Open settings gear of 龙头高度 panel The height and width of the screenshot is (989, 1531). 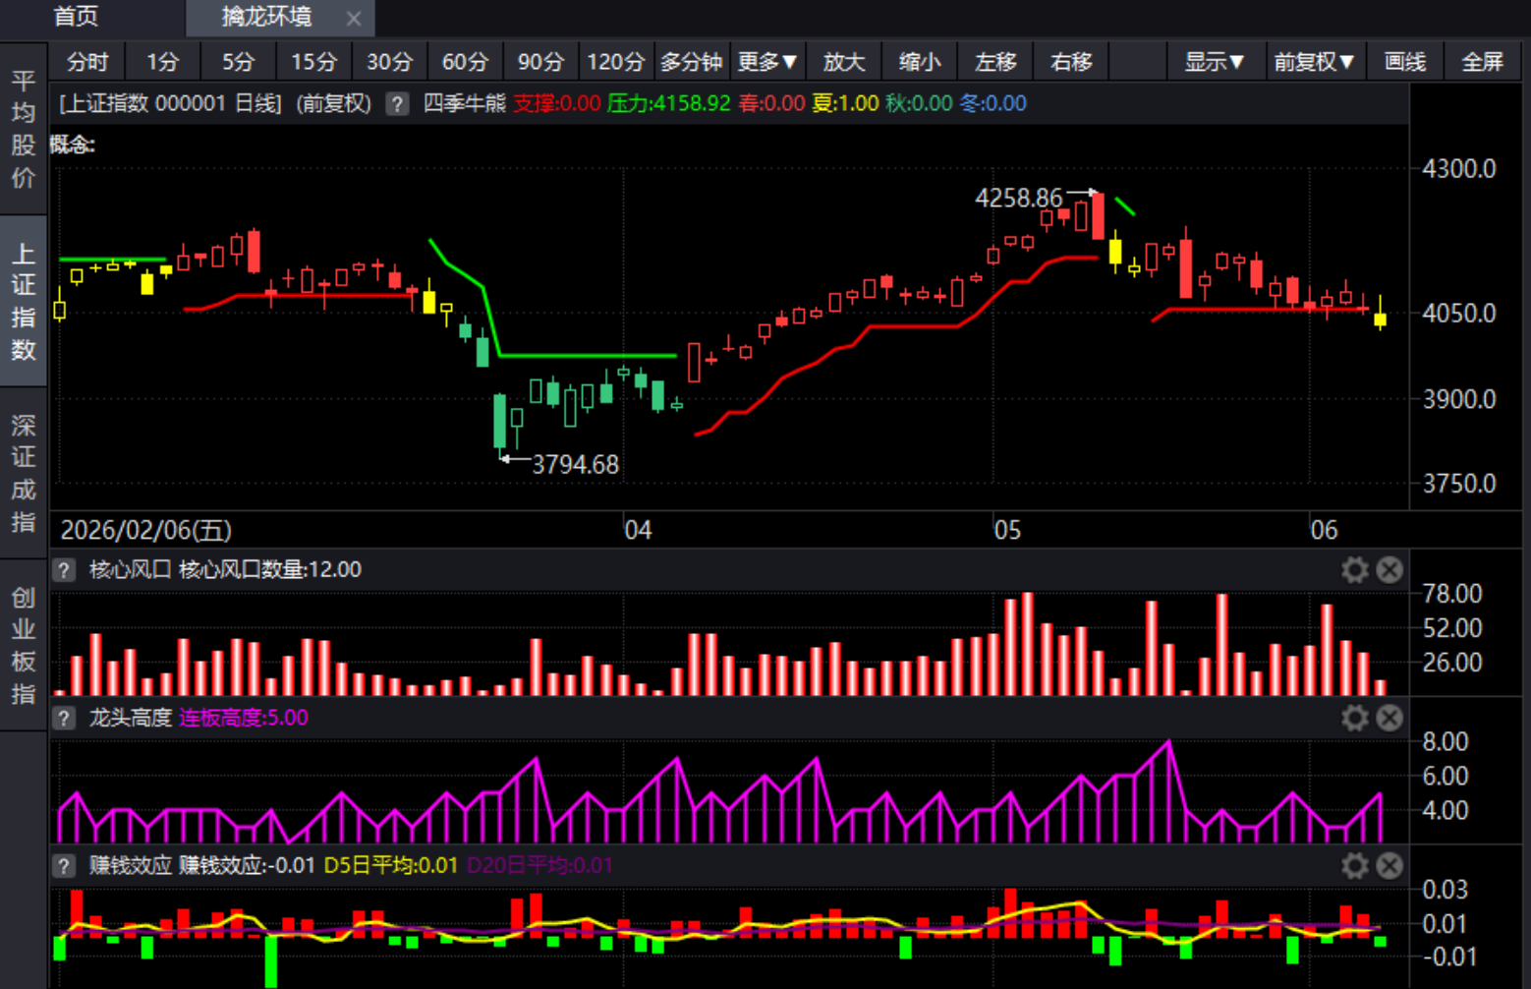(1355, 719)
